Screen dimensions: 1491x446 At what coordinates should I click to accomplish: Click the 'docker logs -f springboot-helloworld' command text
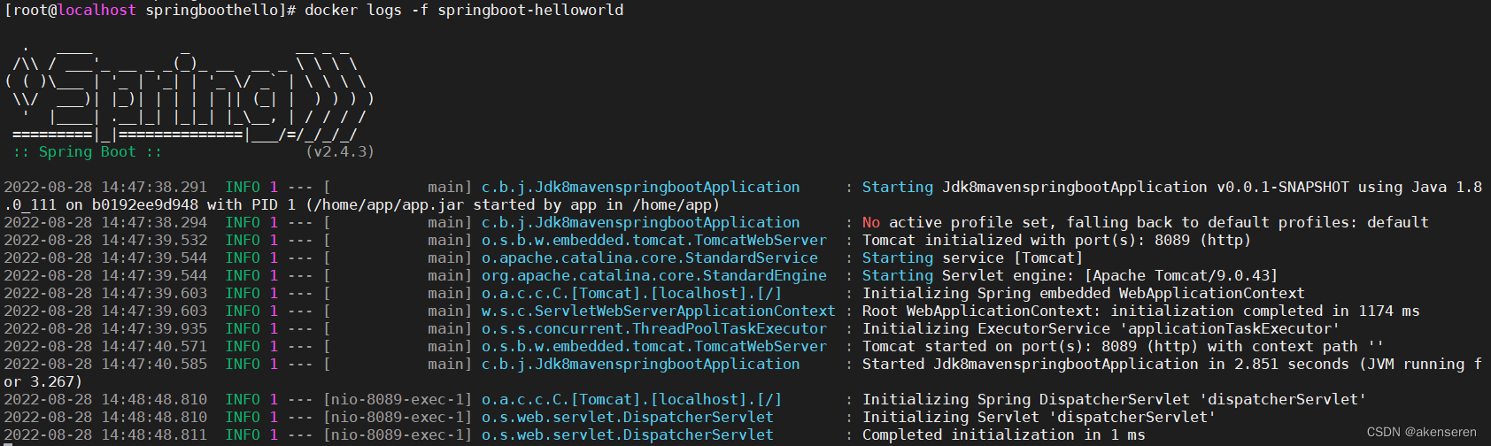coord(464,11)
